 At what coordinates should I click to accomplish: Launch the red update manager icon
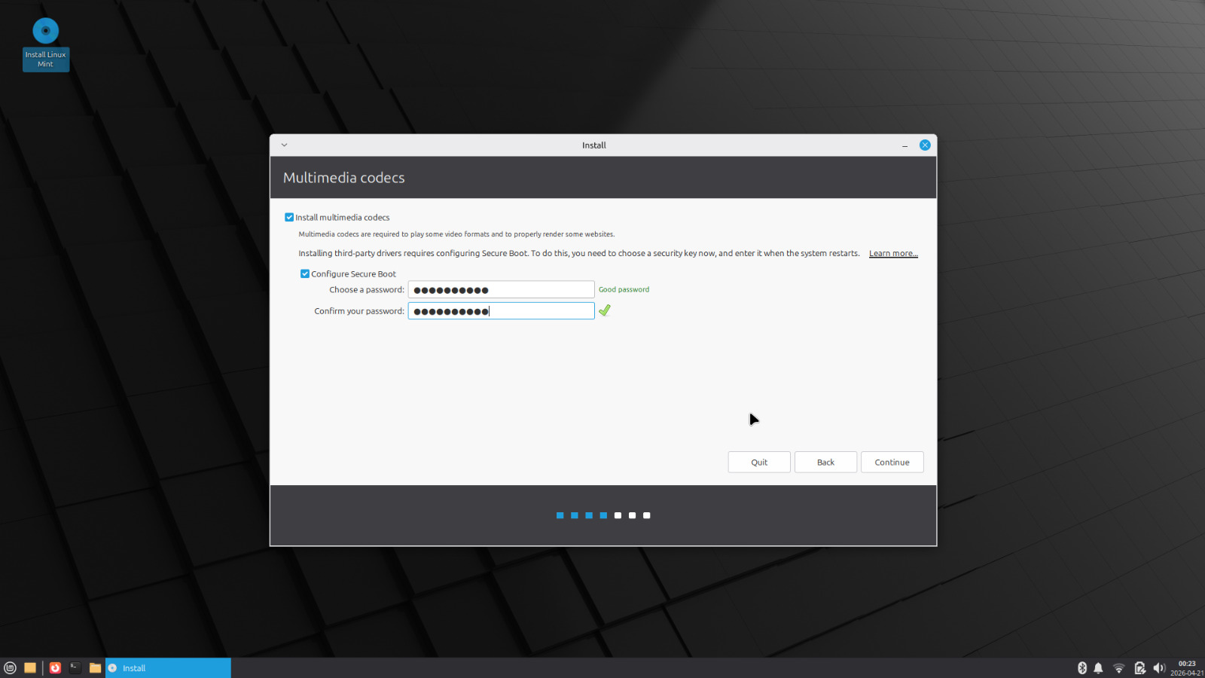click(x=55, y=667)
